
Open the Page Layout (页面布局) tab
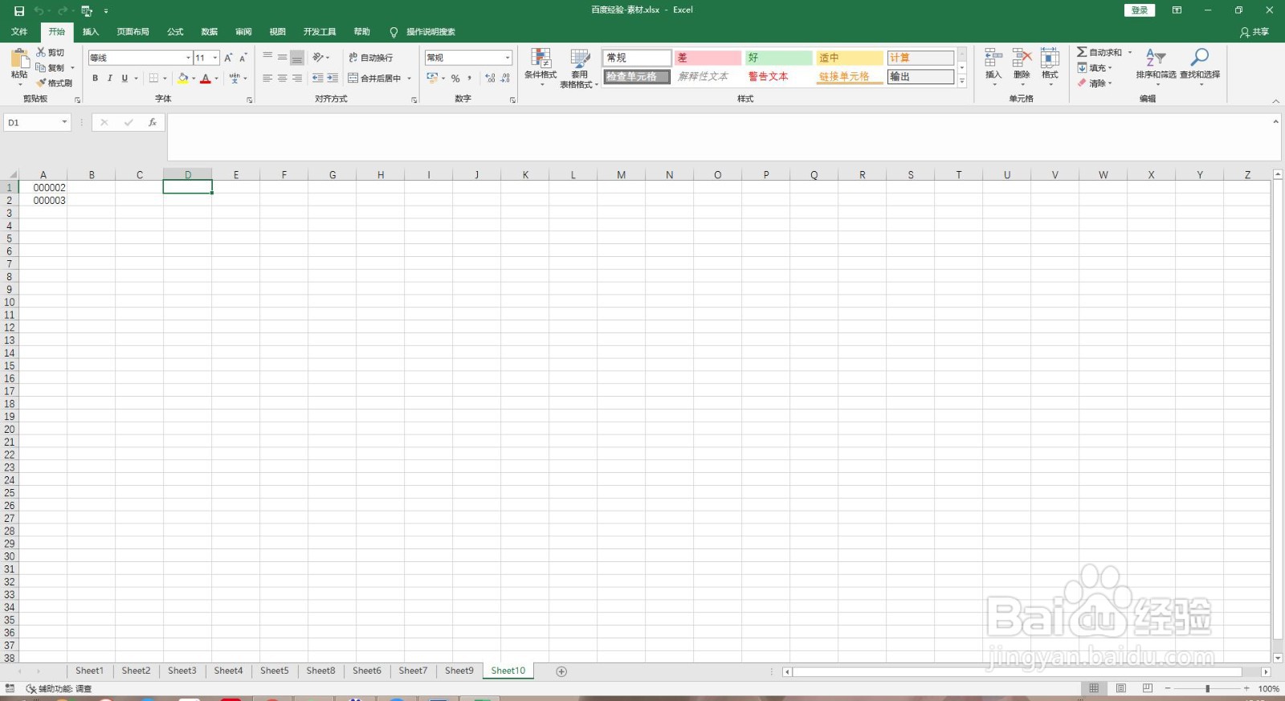point(133,32)
